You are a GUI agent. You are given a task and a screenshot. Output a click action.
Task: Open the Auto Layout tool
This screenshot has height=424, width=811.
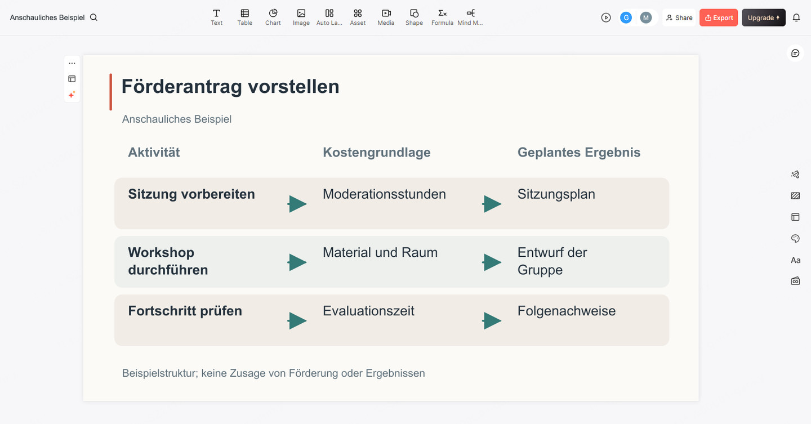point(329,17)
